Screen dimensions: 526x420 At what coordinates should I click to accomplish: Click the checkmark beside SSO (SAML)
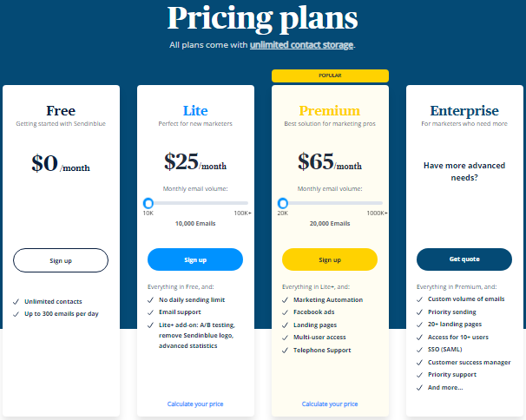pyautogui.click(x=420, y=350)
